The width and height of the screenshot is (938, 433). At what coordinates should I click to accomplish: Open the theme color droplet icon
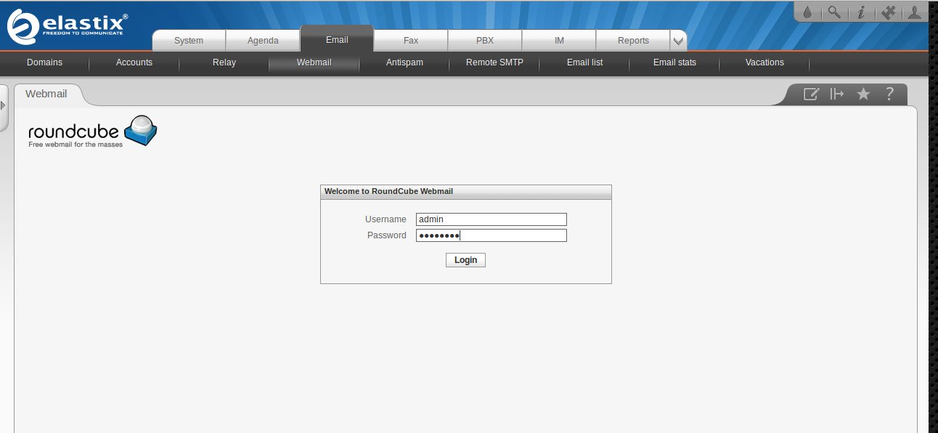(807, 12)
